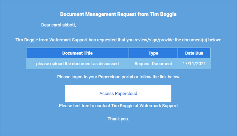Select the Document Title column header
237x136 pixels.
[x=78, y=53]
